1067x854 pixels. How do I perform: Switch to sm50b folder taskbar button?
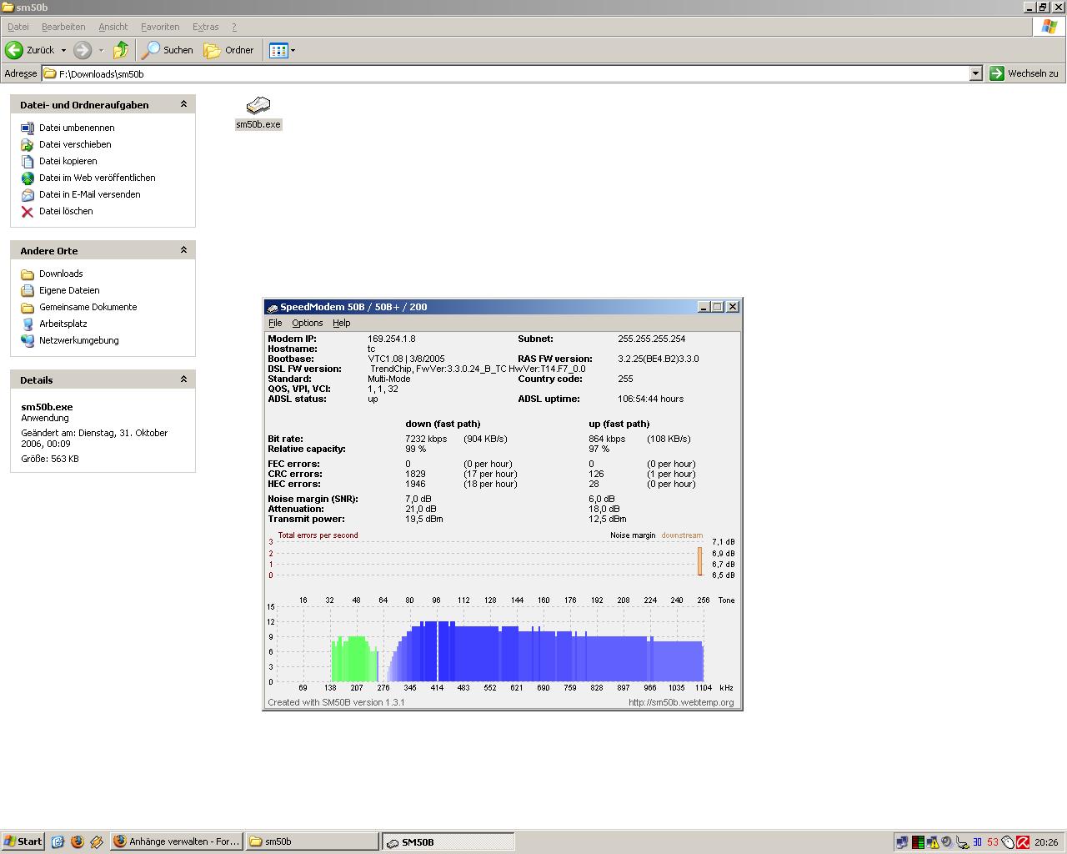[x=313, y=841]
